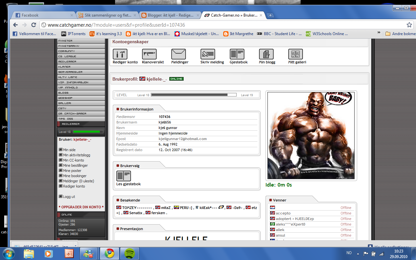
Task: Expand the hidden bookmarks chevron
Action: click(x=379, y=33)
